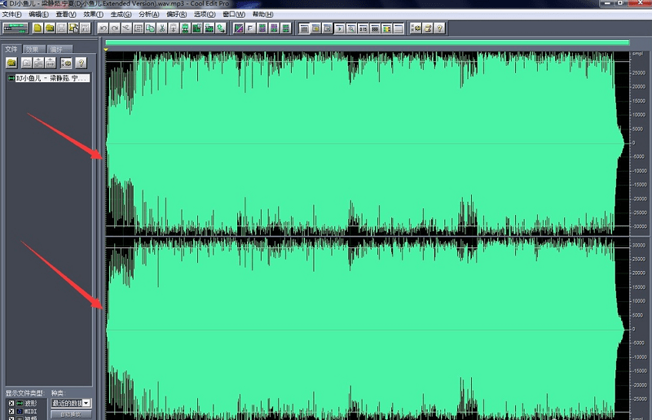This screenshot has width=652, height=420.
Task: Open the 文件(F) file menu
Action: coord(12,15)
